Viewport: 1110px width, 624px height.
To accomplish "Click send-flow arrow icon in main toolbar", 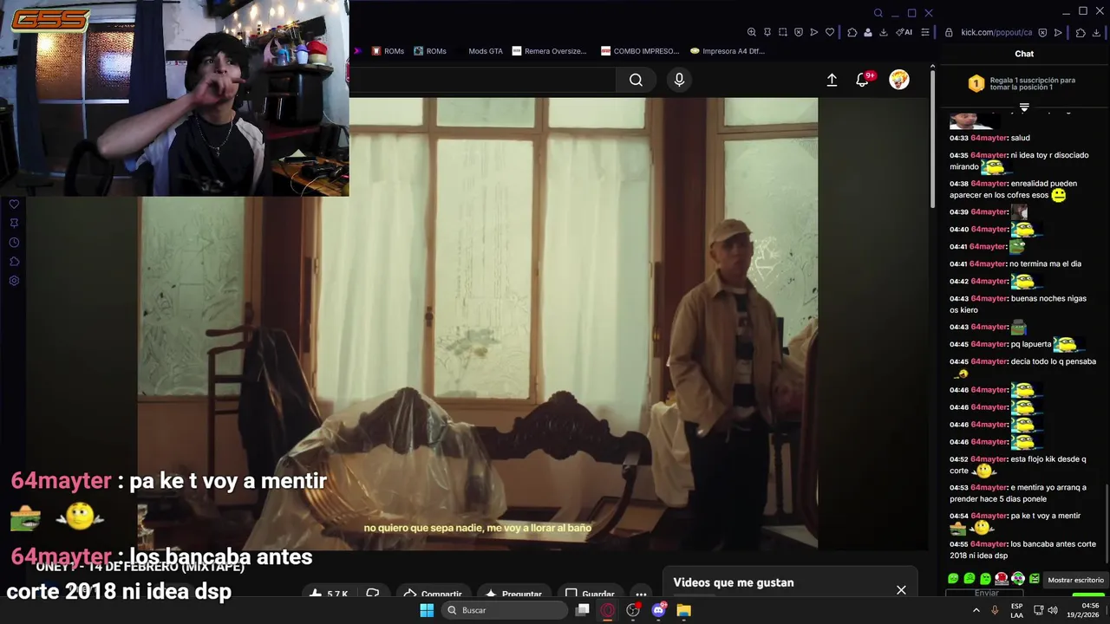I will (x=814, y=32).
